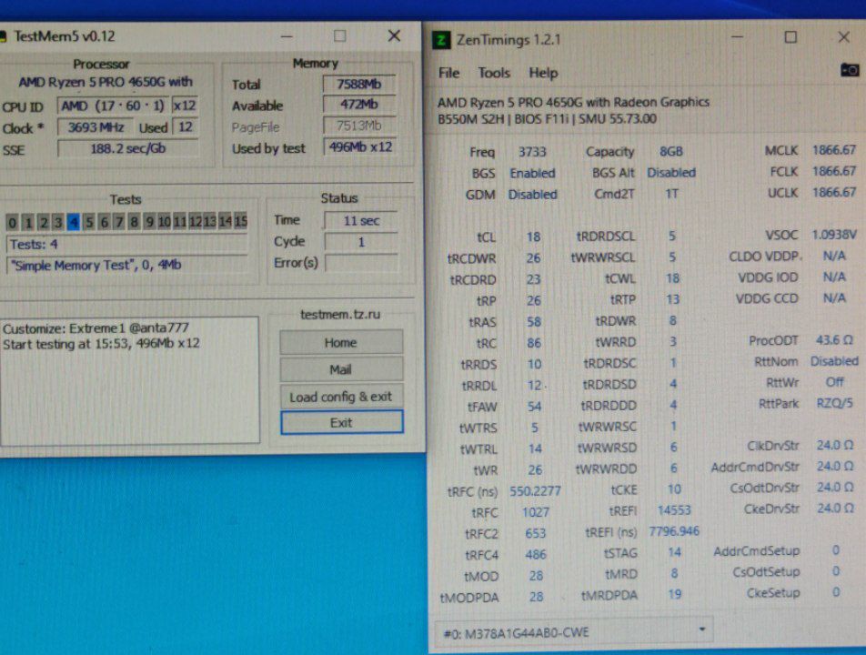The width and height of the screenshot is (866, 655).
Task: Click the TestMem5 log text area
Action: click(x=130, y=380)
